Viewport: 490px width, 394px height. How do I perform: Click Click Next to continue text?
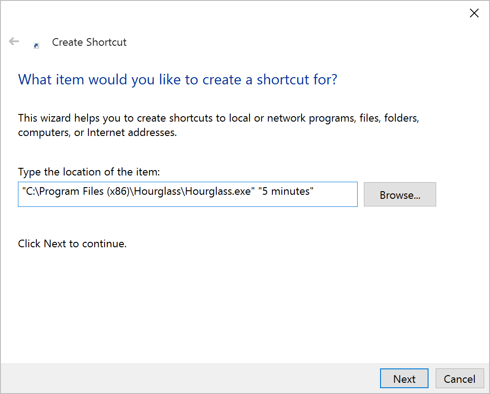pyautogui.click(x=72, y=243)
